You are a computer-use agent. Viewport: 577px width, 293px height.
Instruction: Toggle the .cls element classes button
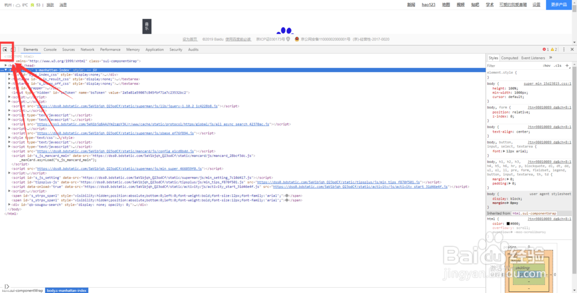(x=558, y=65)
